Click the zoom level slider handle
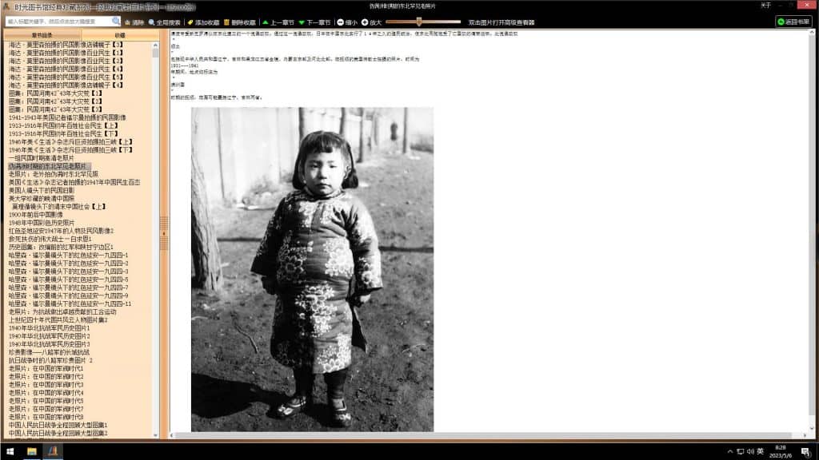The height and width of the screenshot is (460, 819). (x=418, y=22)
